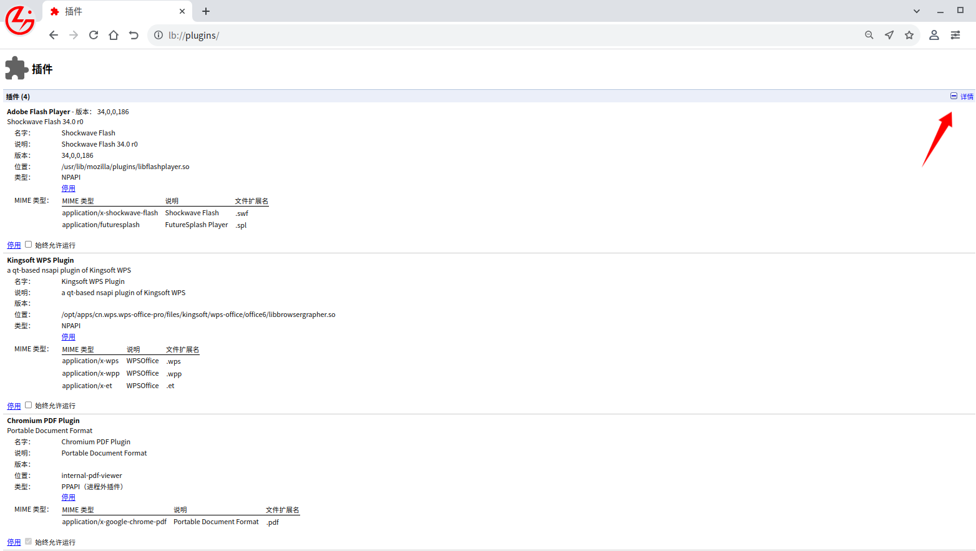Select the .swf file extension
The image size is (976, 551).
pyautogui.click(x=242, y=213)
